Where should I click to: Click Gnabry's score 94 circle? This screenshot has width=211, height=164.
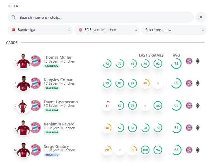158,150
